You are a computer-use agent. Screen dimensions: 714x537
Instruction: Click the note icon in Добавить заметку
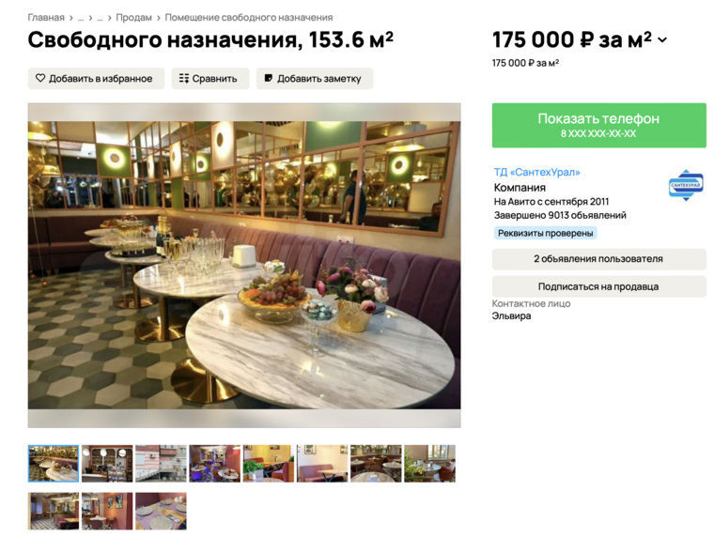point(269,78)
